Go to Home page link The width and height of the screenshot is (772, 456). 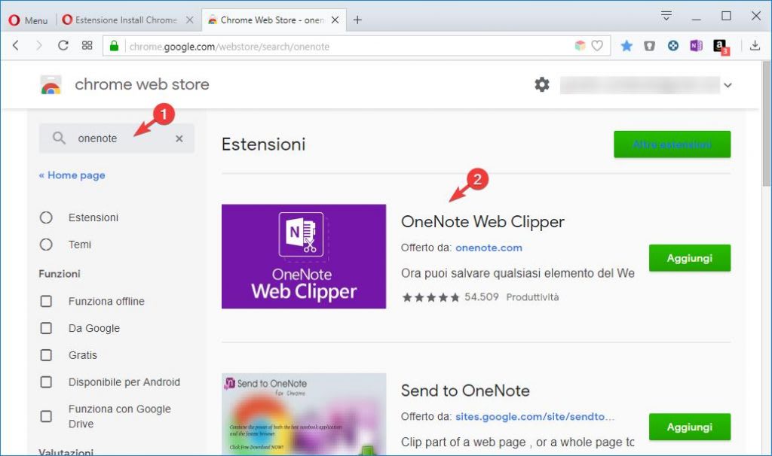[x=72, y=175]
